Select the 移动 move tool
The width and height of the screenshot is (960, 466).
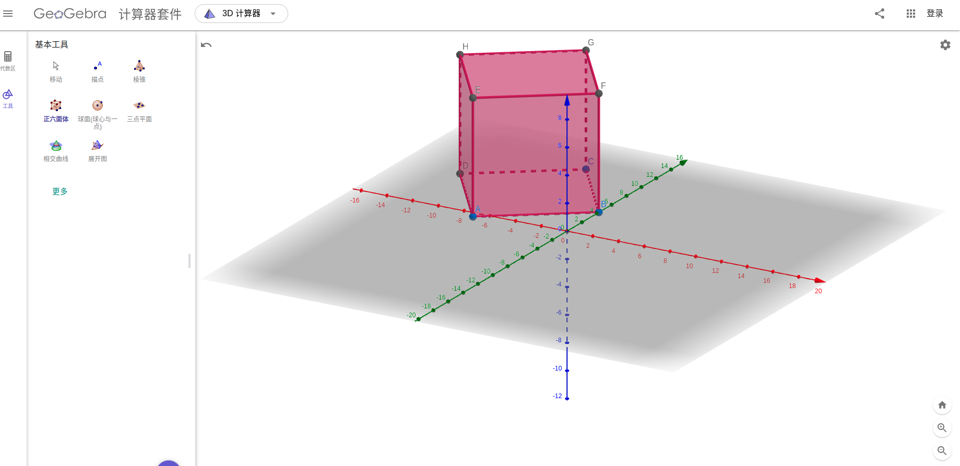pos(56,72)
